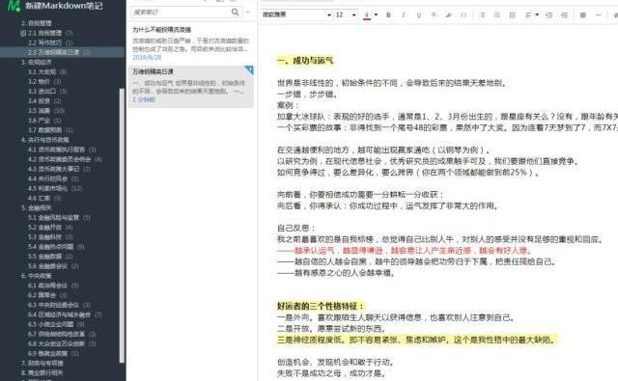
Task: Click the increase indent toolbar icon
Action: pyautogui.click(x=564, y=15)
